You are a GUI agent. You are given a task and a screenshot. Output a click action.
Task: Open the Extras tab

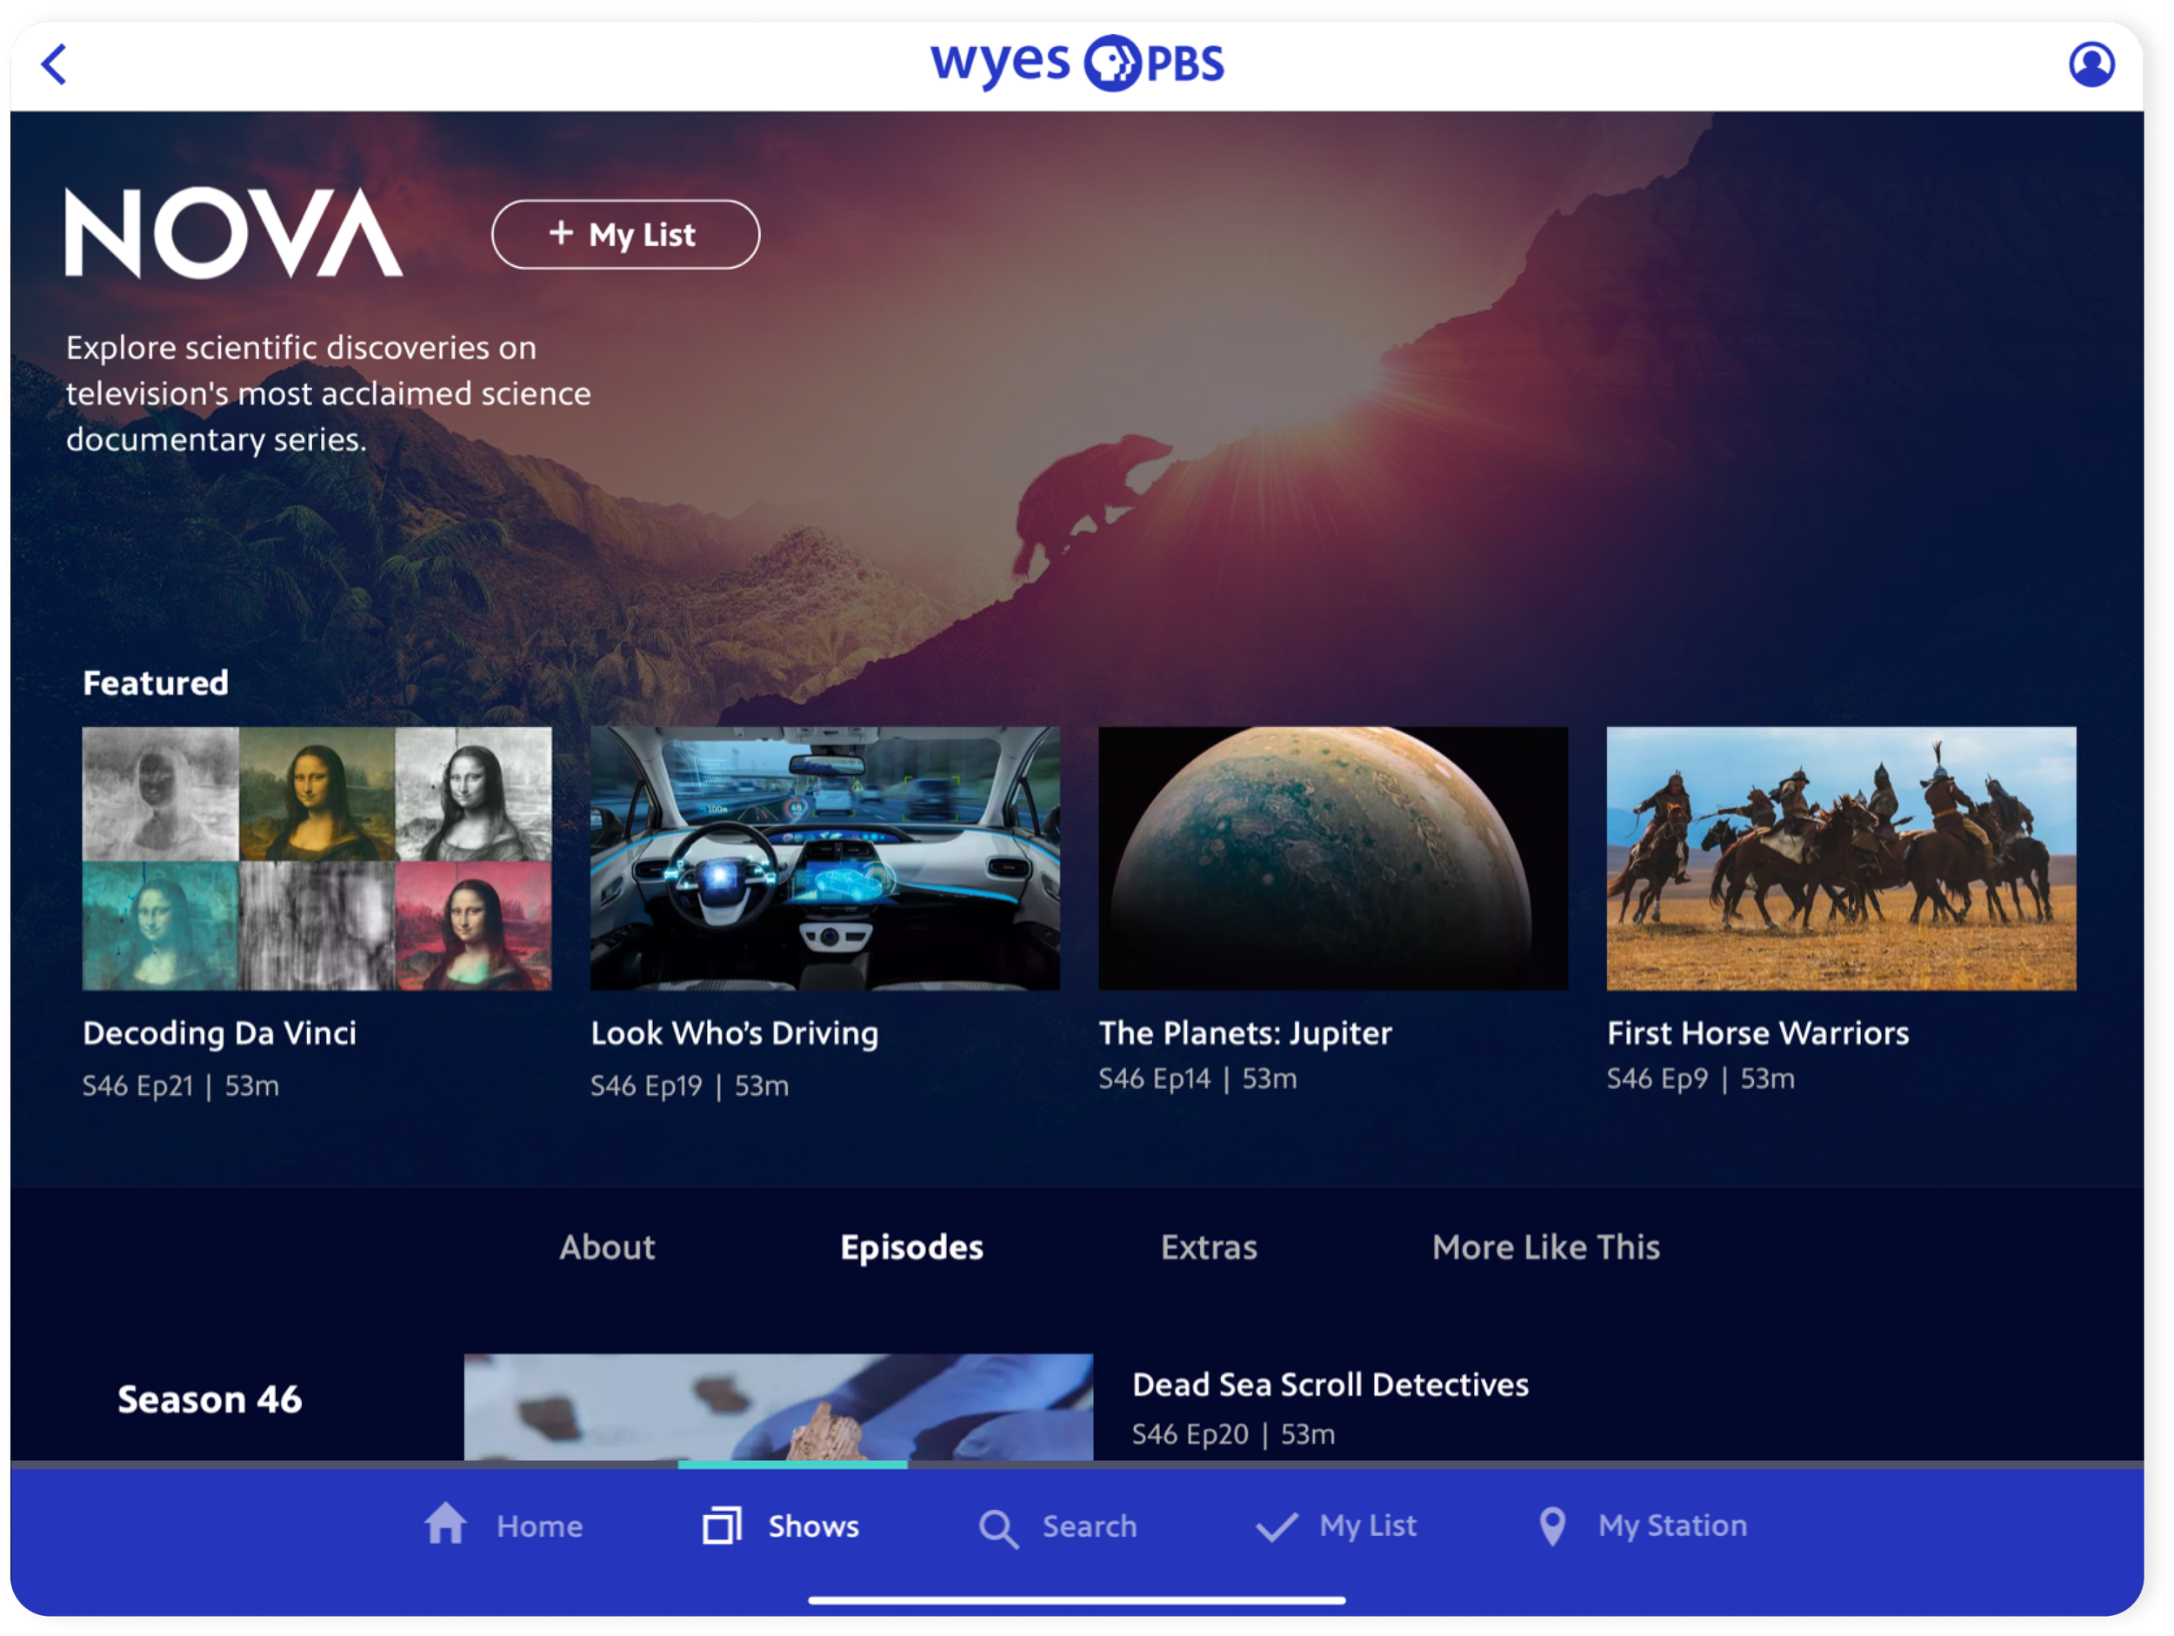tap(1208, 1246)
